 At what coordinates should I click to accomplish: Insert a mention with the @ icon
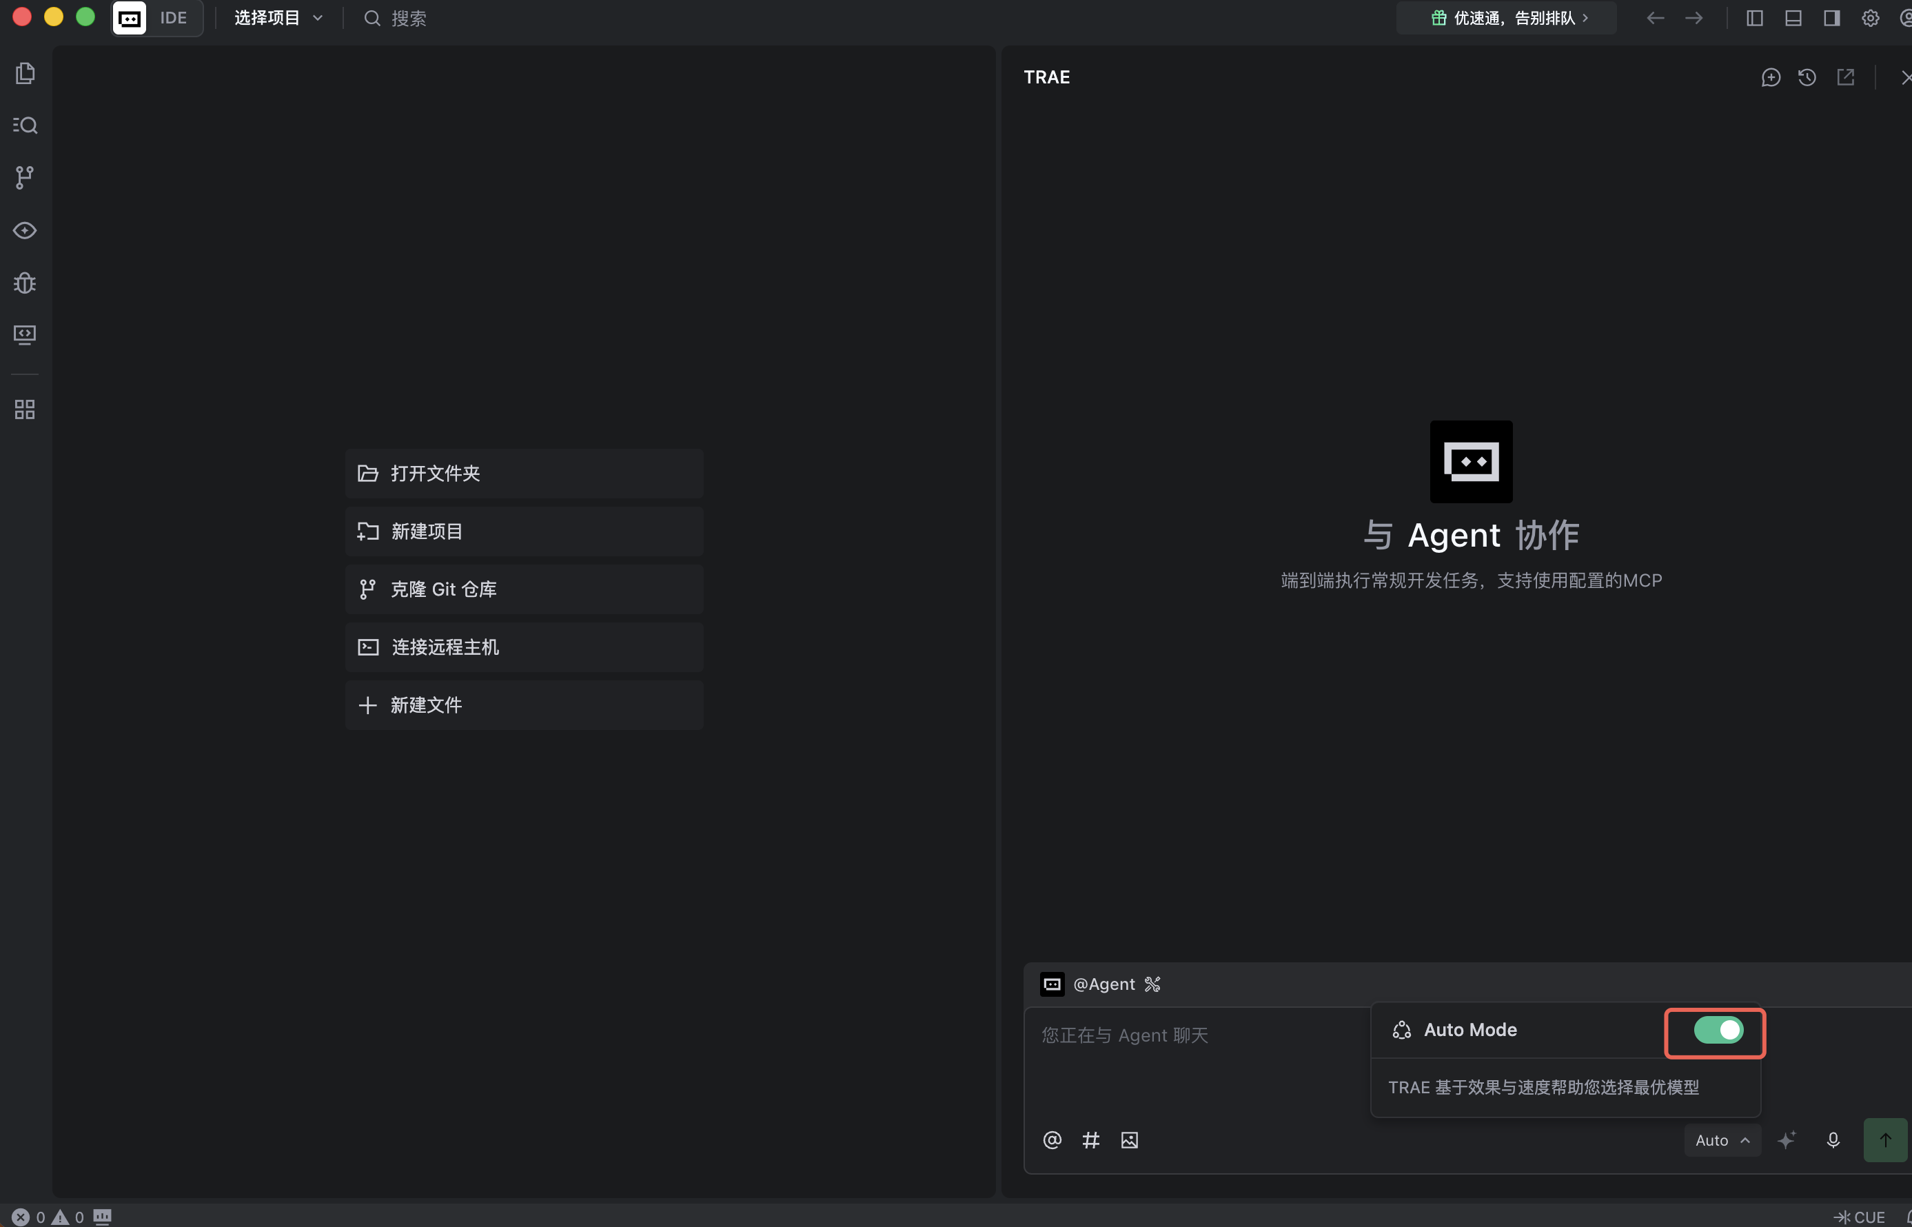coord(1052,1140)
